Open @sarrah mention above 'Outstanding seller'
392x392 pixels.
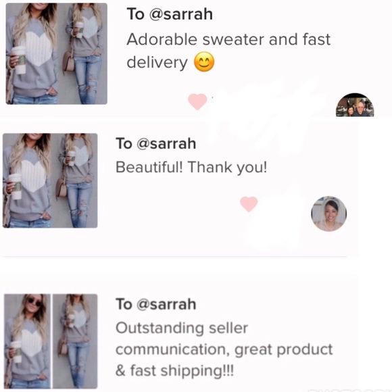click(x=166, y=304)
